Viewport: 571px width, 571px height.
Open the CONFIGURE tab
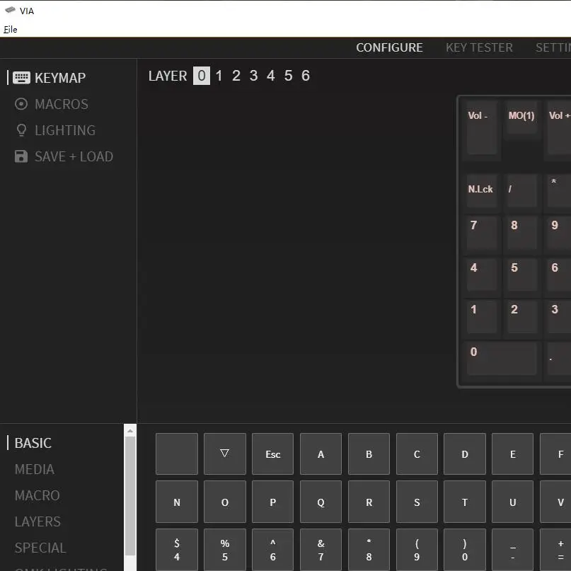click(x=389, y=47)
